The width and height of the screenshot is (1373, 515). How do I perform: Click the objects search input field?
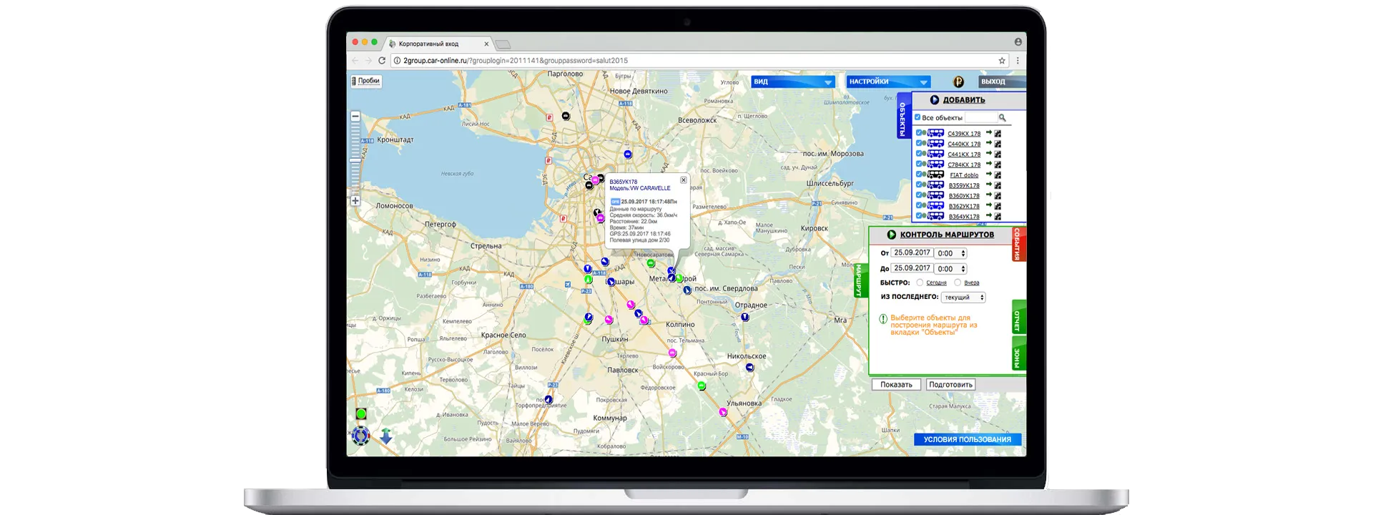point(980,117)
